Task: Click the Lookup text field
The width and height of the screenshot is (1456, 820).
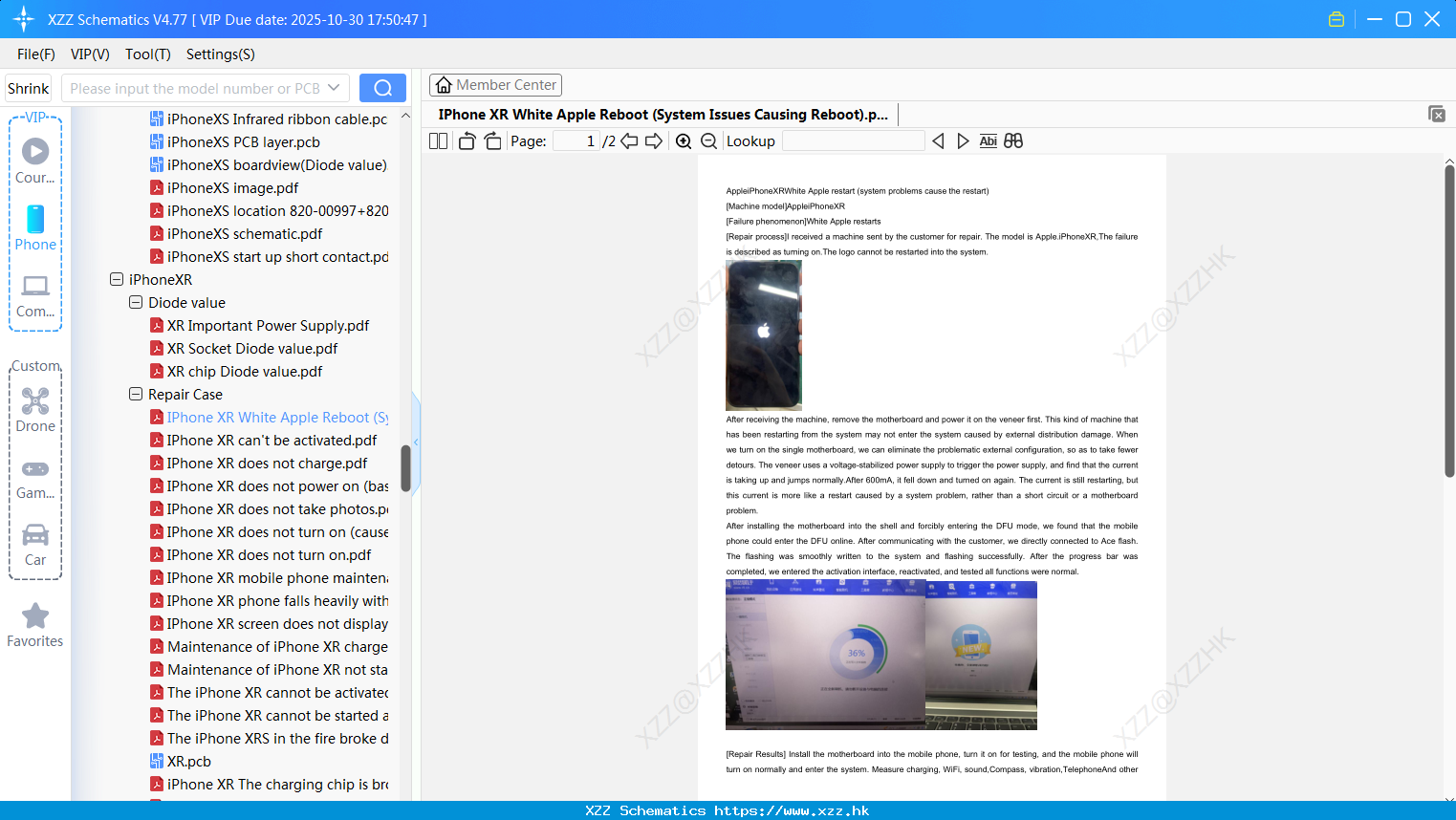Action: tap(854, 141)
